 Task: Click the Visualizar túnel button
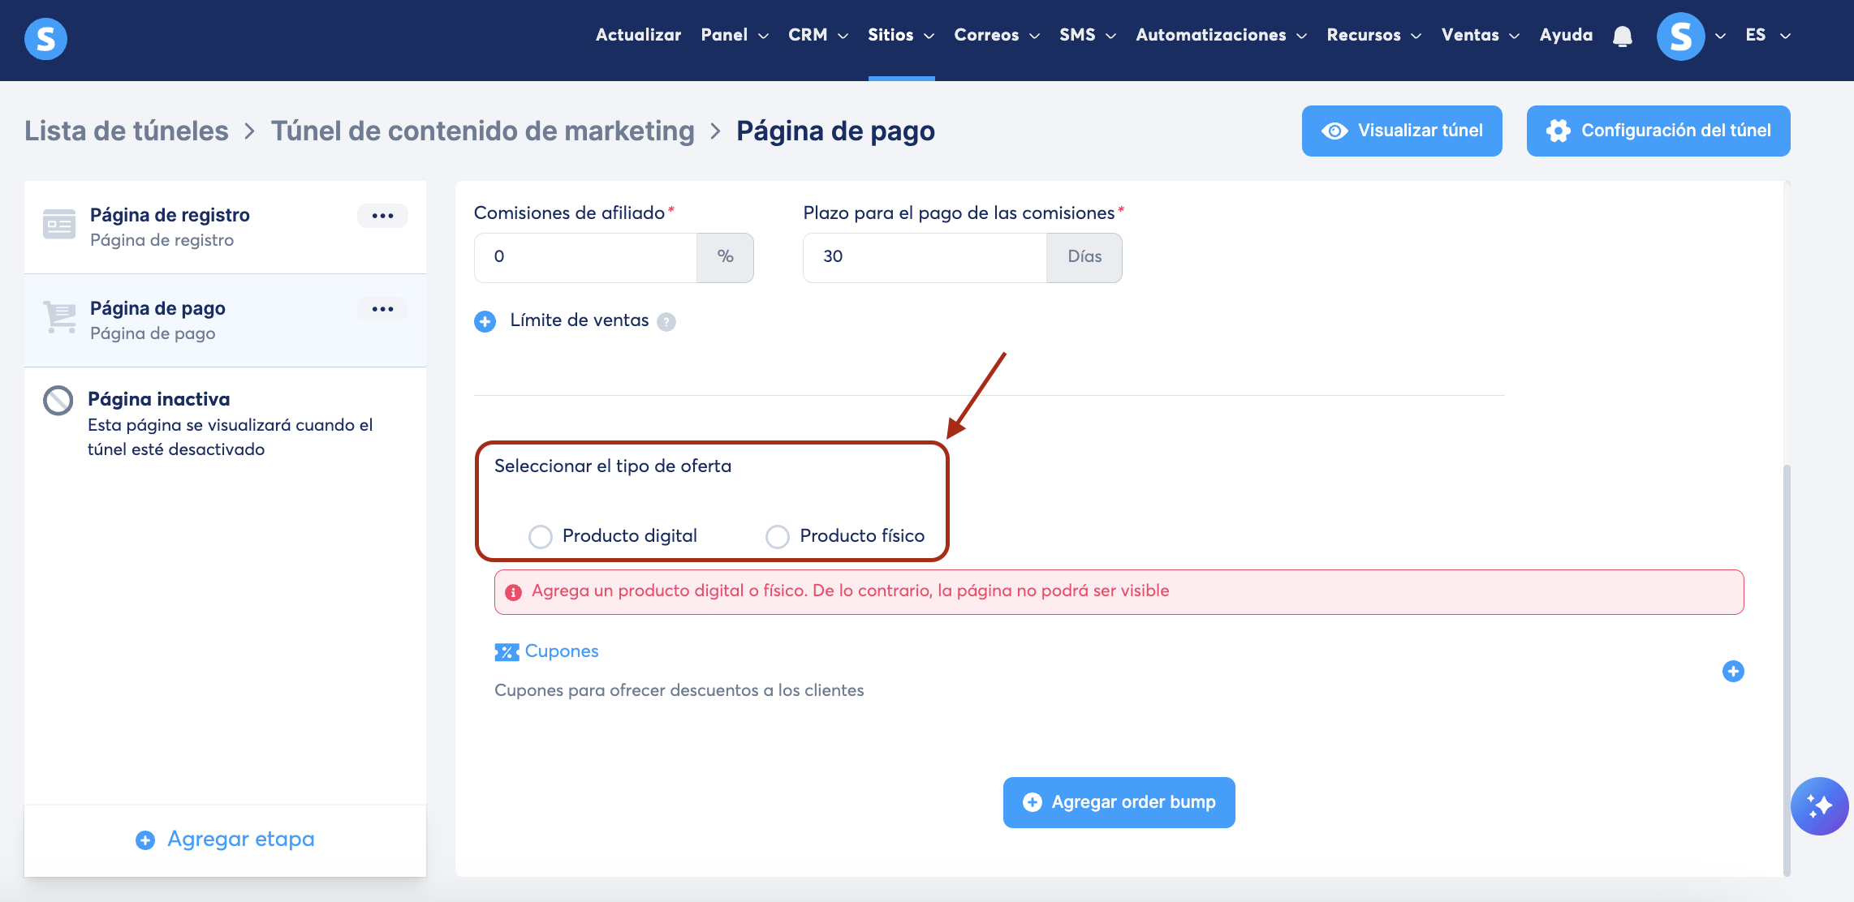coord(1401,131)
